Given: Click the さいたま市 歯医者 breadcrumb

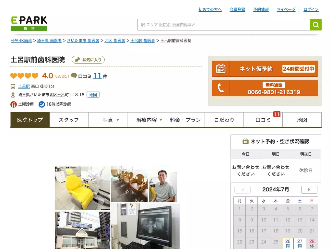Looking at the screenshot, I should coord(83,41).
